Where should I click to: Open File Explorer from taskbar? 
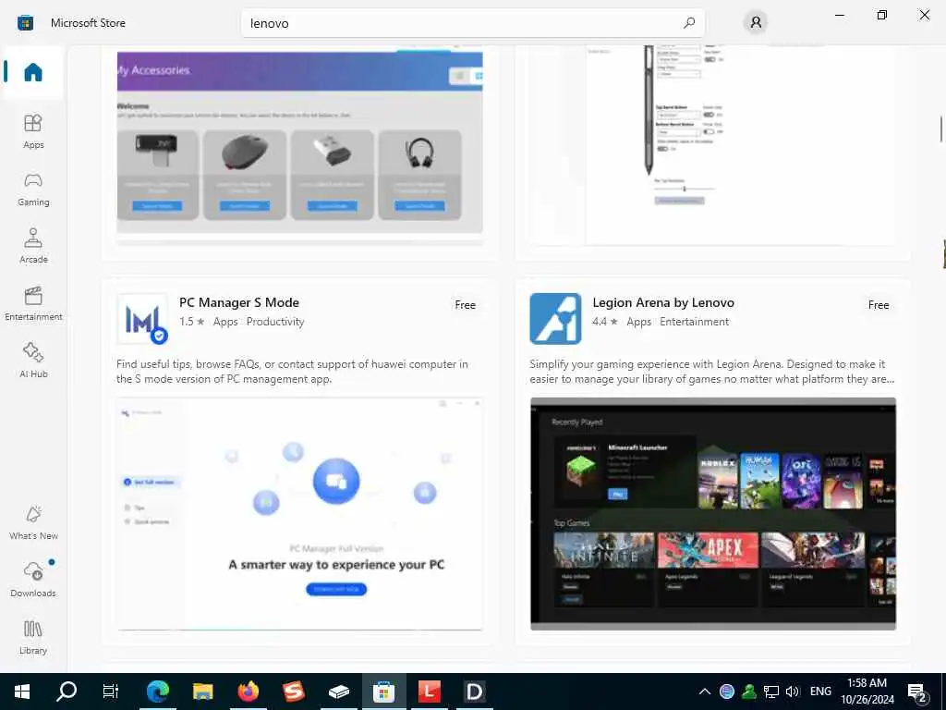pyautogui.click(x=202, y=692)
